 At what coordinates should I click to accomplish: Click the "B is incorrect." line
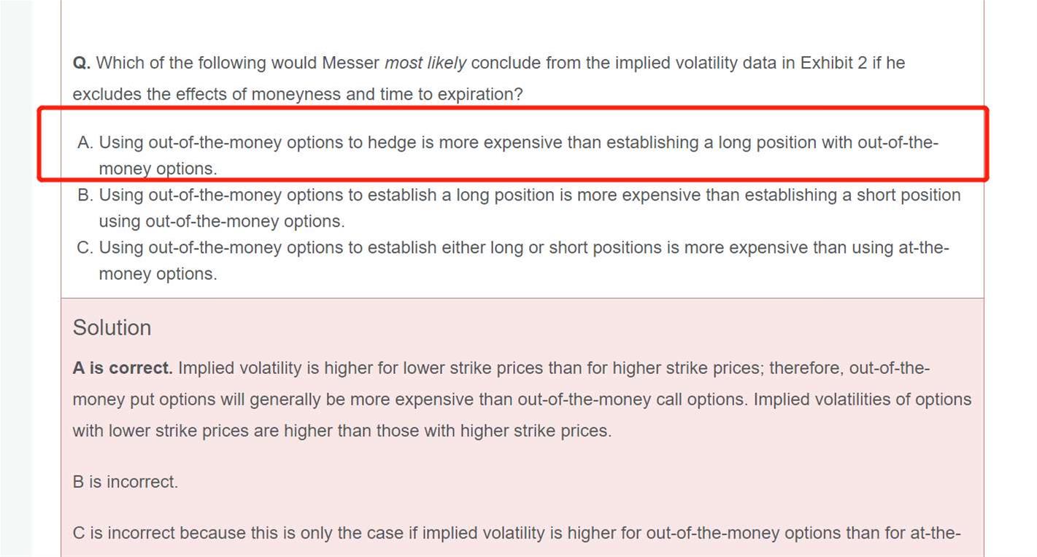125,482
